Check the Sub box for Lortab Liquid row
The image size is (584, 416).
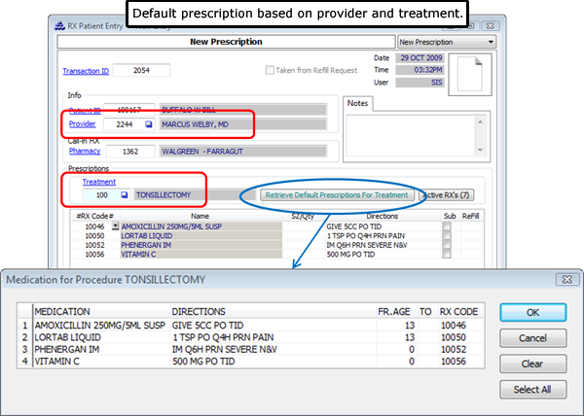(x=447, y=236)
